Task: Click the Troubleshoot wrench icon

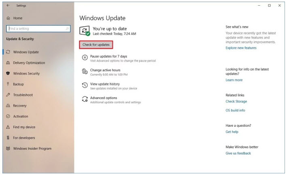Action: (x=9, y=95)
